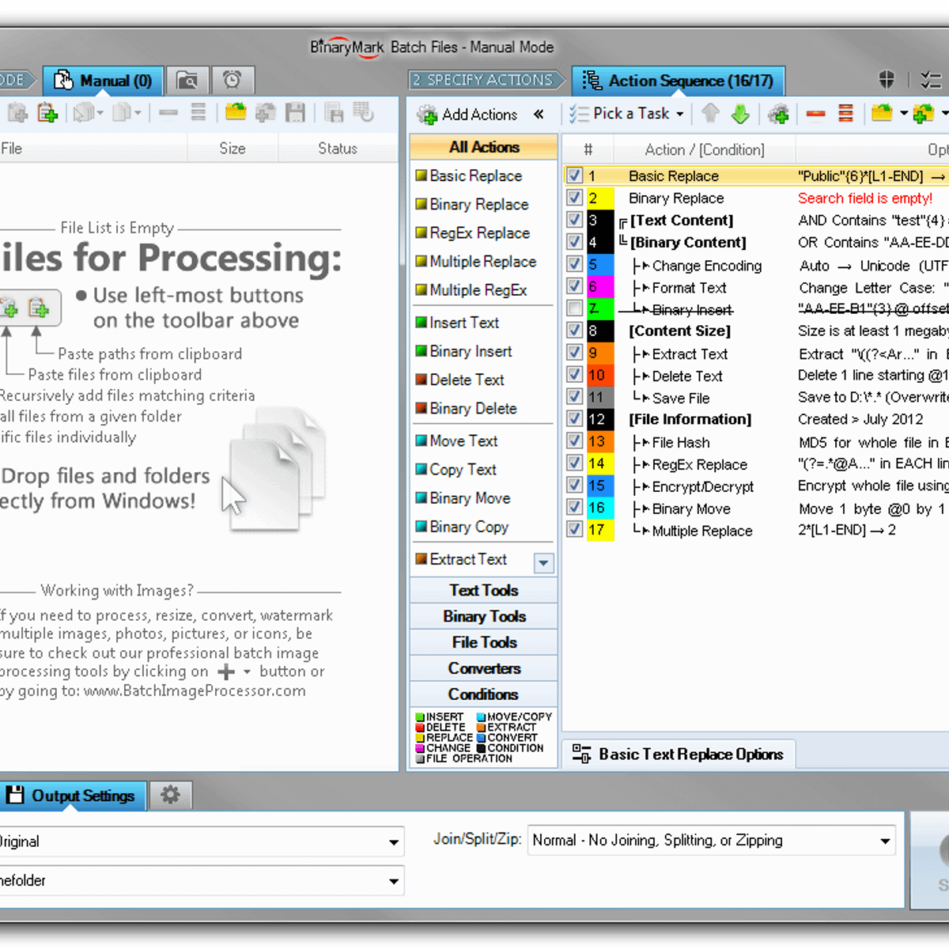949x949 pixels.
Task: Select the All Actions category
Action: tap(484, 147)
